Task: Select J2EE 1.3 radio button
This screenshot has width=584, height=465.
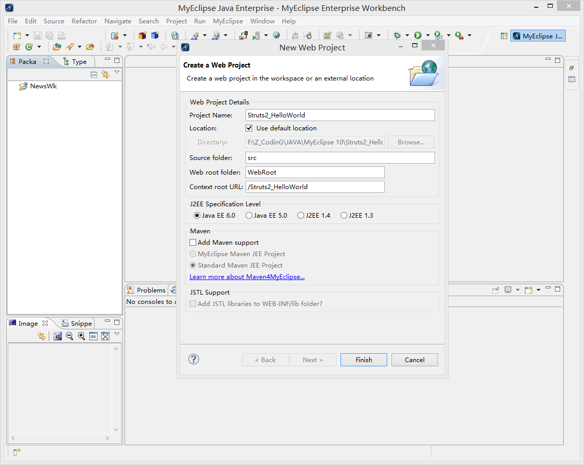Action: 344,216
